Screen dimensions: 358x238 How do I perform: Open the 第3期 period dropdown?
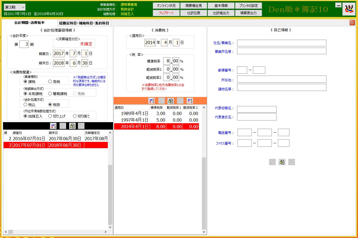15,7
